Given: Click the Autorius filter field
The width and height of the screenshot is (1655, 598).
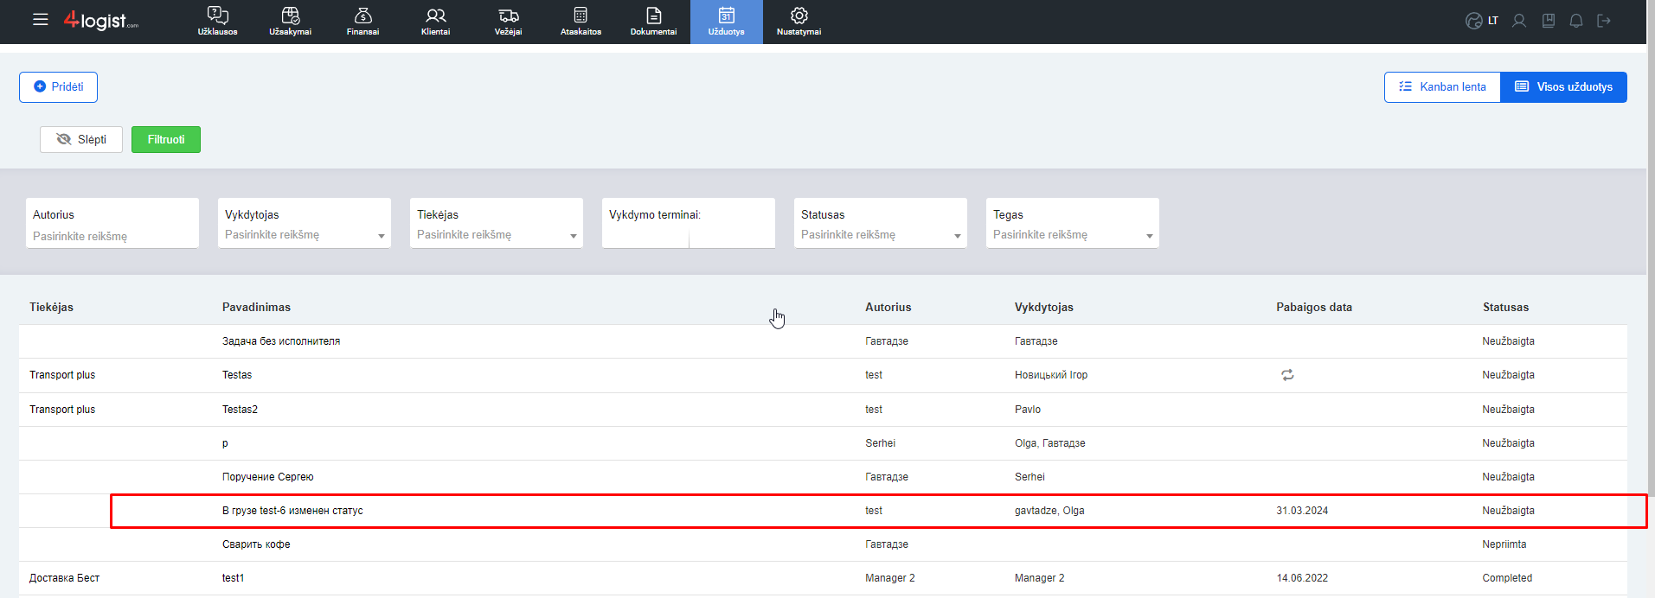Looking at the screenshot, I should pyautogui.click(x=112, y=223).
